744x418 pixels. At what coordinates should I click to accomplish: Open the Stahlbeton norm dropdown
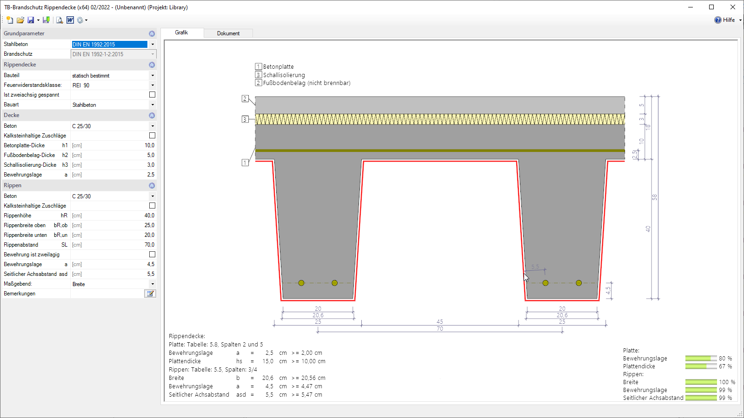153,45
